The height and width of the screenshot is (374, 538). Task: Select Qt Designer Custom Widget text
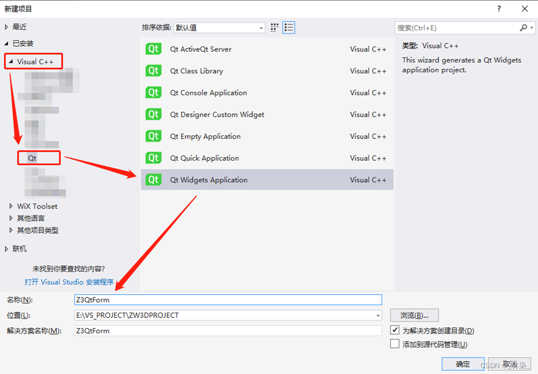click(217, 114)
